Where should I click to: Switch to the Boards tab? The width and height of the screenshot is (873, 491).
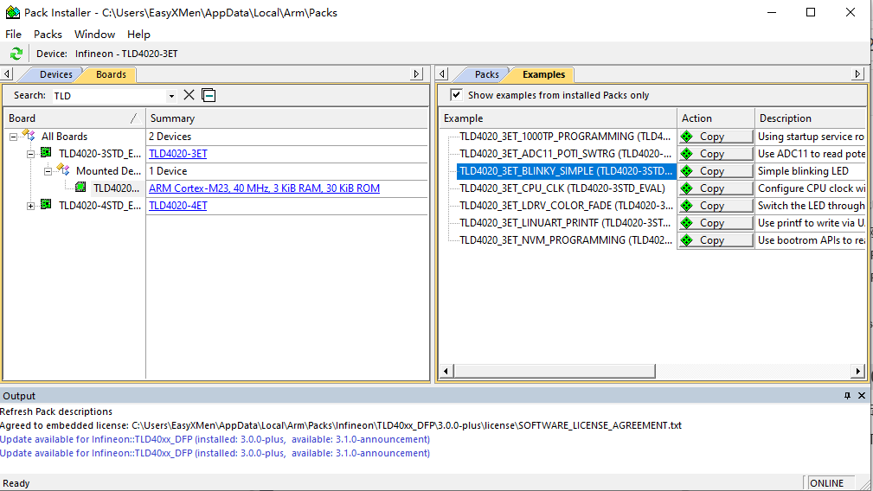[x=111, y=74]
